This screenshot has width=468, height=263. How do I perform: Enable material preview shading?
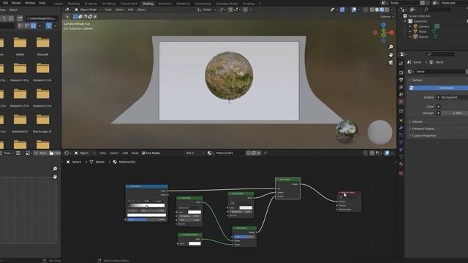(x=382, y=9)
